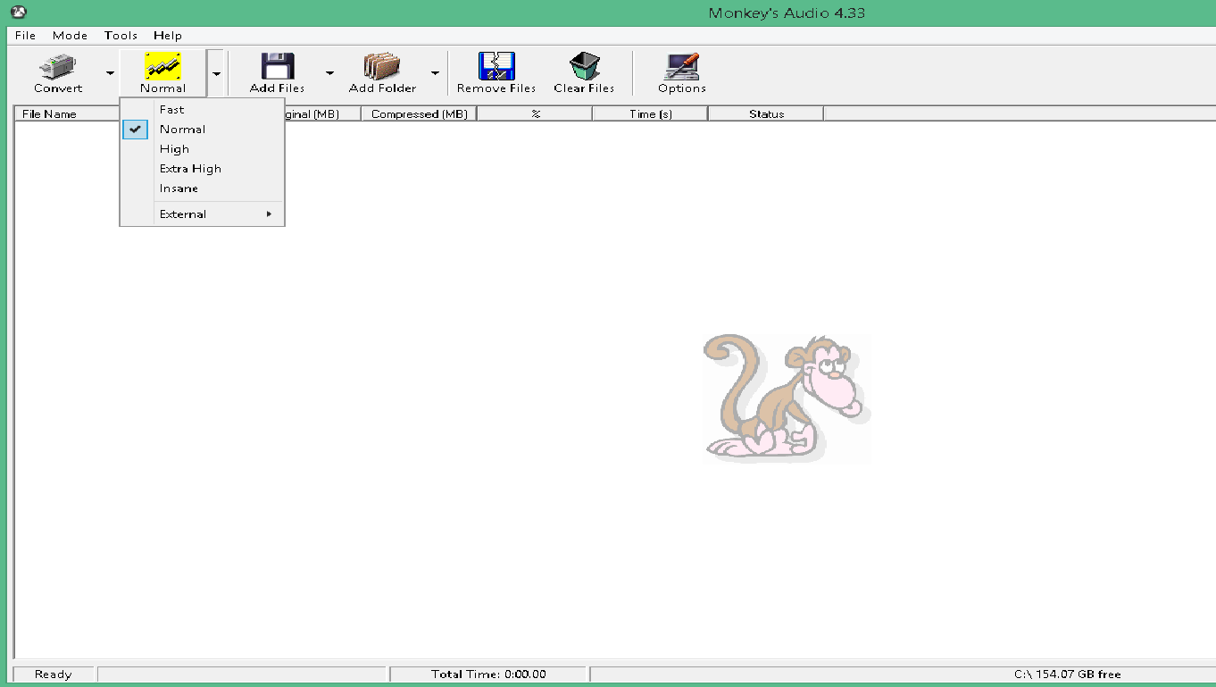
Task: Click the Total Time: 0:00.00 status
Action: [x=488, y=674]
